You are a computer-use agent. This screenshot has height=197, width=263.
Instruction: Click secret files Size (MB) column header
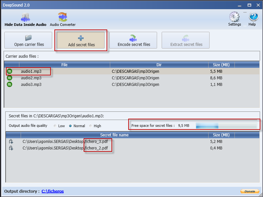pyautogui.click(x=221, y=135)
